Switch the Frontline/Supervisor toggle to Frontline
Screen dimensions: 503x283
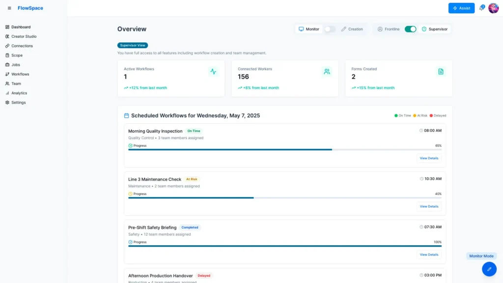pos(411,29)
